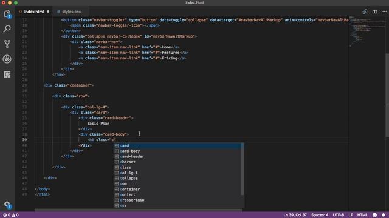Choose 'card' from the autocomplete list
Viewport: 389px width, 218px height.
pyautogui.click(x=177, y=145)
